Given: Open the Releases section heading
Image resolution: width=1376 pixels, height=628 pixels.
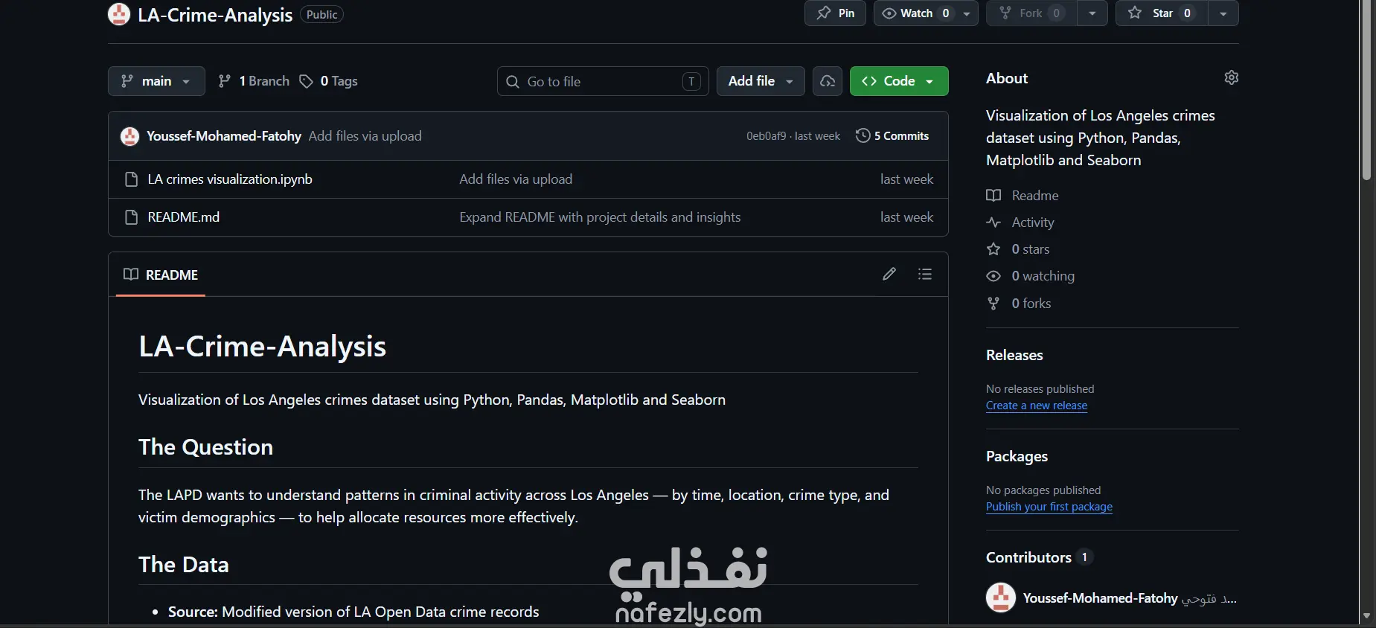Looking at the screenshot, I should click(x=1014, y=355).
